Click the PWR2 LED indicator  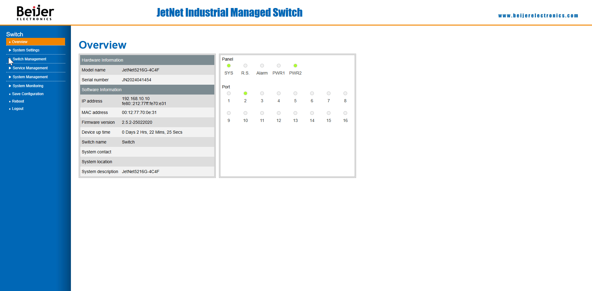(x=295, y=66)
